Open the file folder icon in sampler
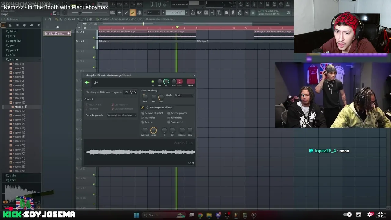The height and width of the screenshot is (220, 391). point(126,92)
